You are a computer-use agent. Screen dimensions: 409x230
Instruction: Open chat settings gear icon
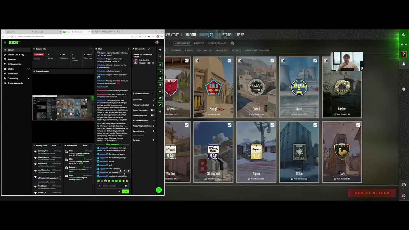click(119, 191)
